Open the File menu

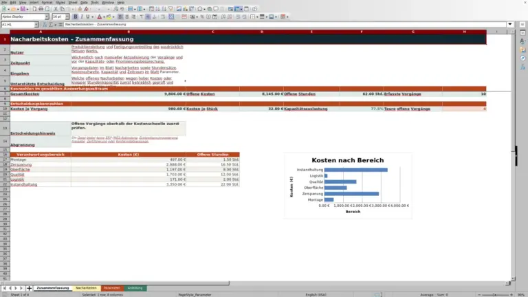pyautogui.click(x=4, y=2)
